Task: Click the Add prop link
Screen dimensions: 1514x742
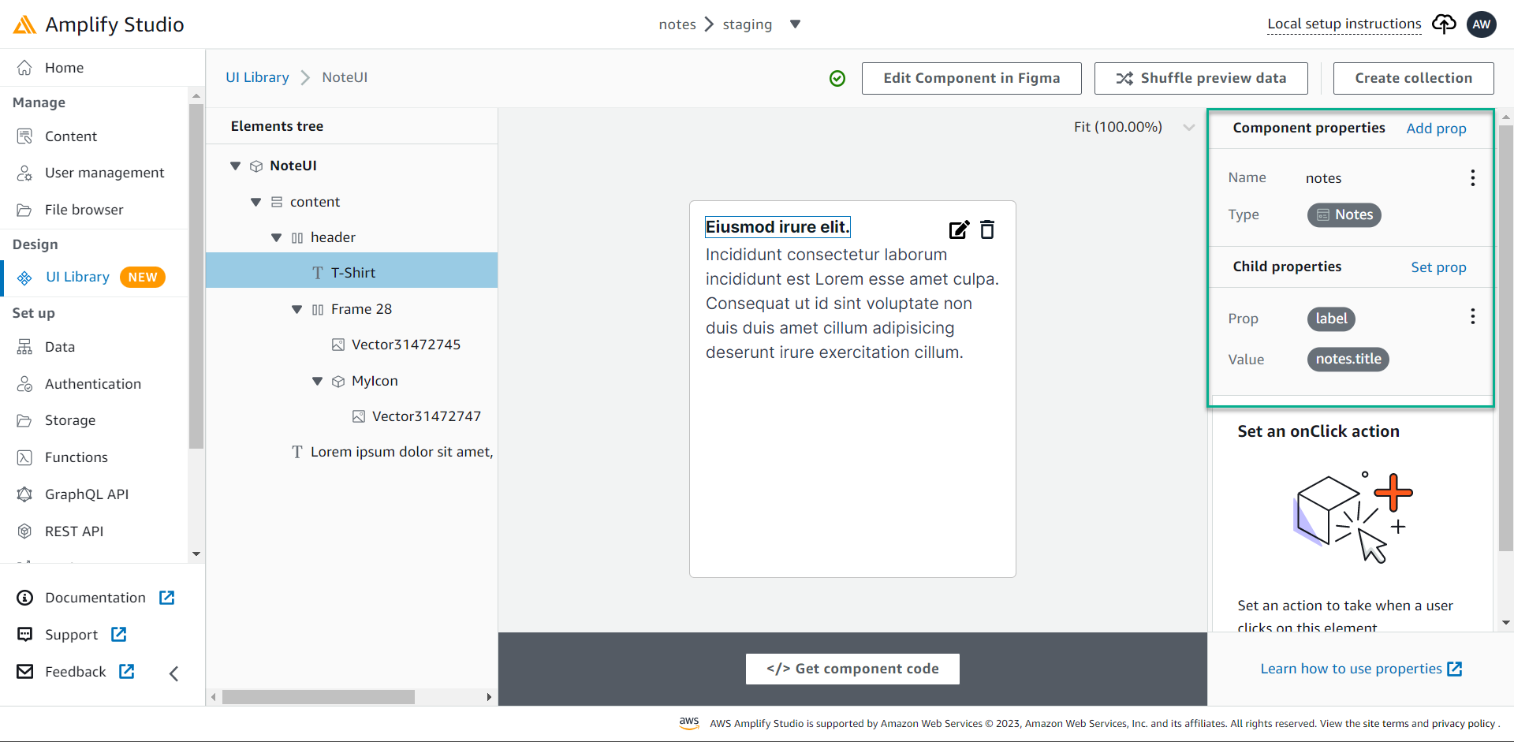Action: pyautogui.click(x=1436, y=129)
